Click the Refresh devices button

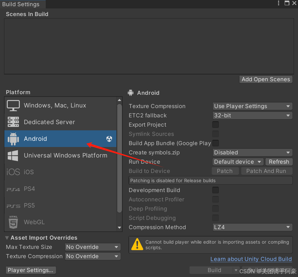click(x=279, y=162)
